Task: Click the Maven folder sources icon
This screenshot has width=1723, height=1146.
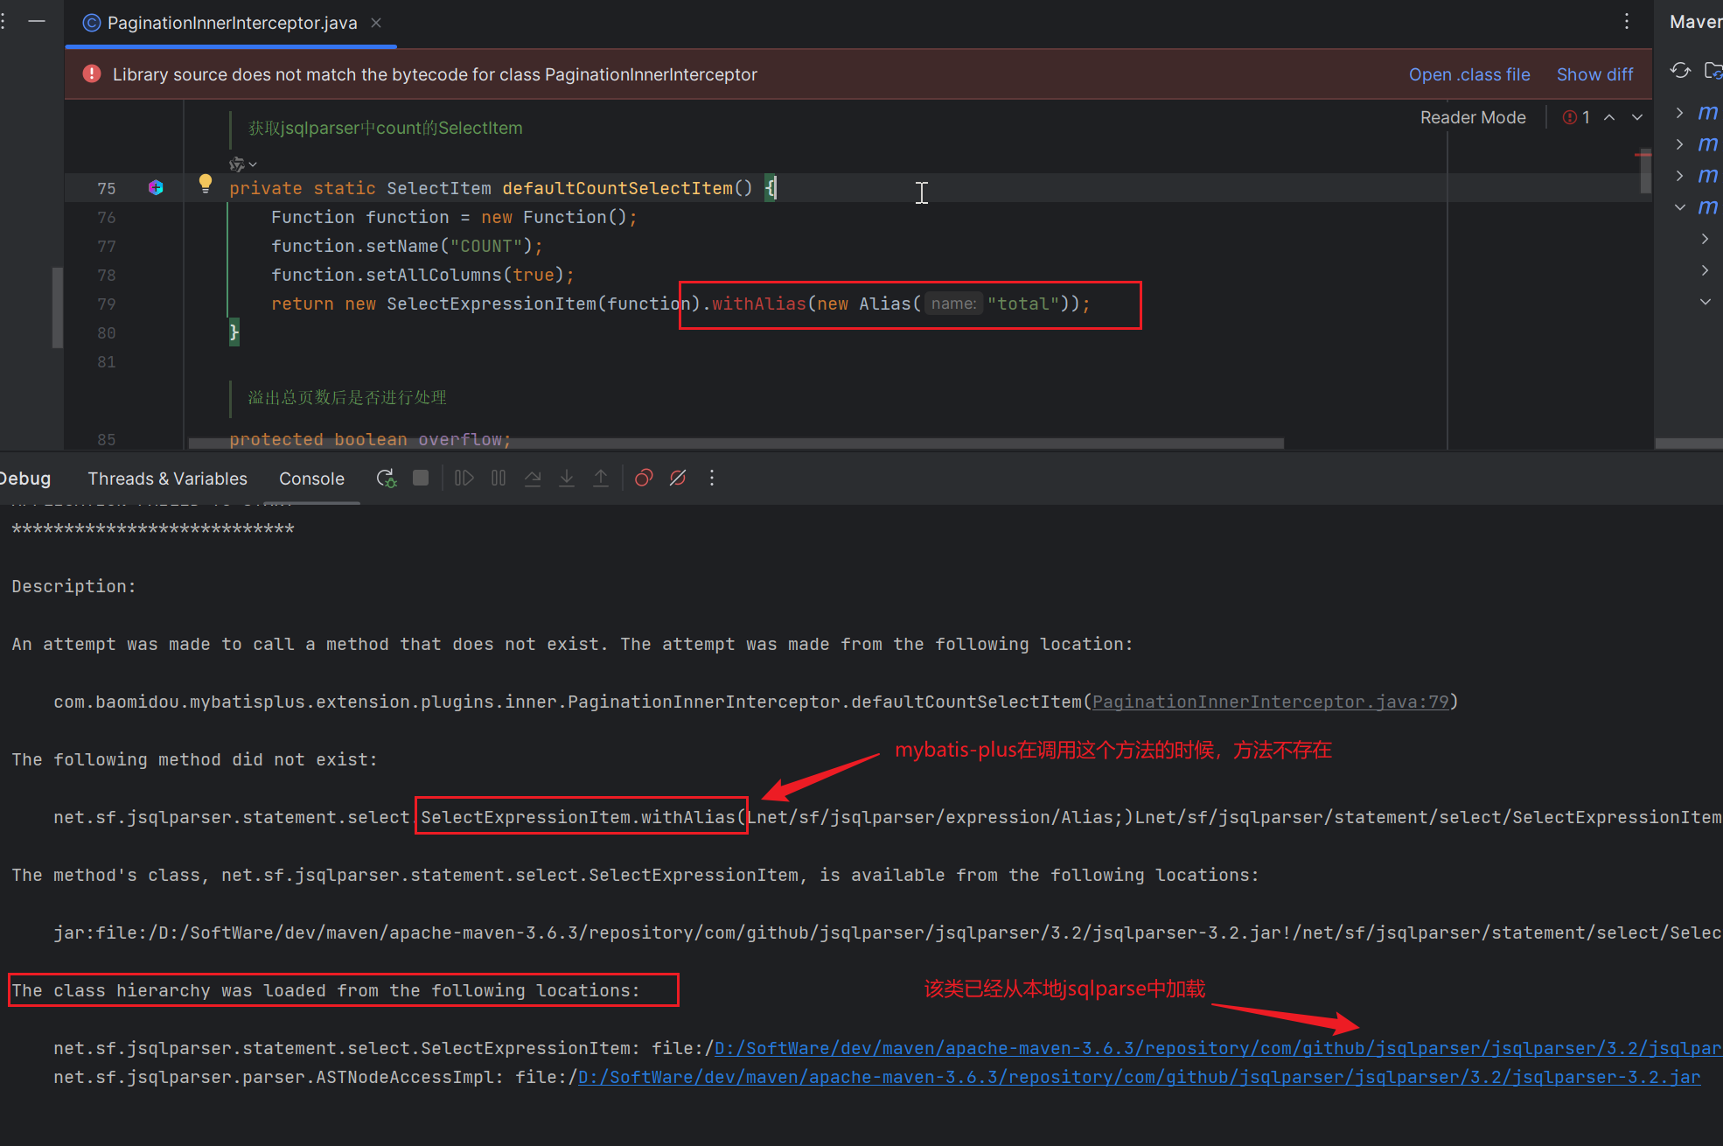Action: click(x=1714, y=70)
